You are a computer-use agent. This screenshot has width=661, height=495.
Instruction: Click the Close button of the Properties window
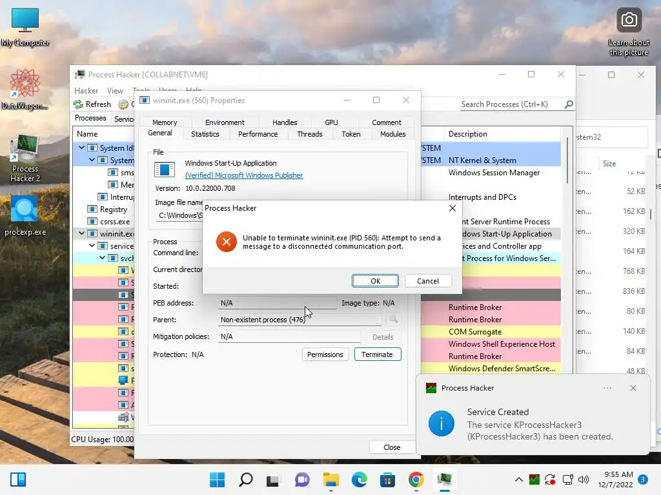click(x=392, y=447)
